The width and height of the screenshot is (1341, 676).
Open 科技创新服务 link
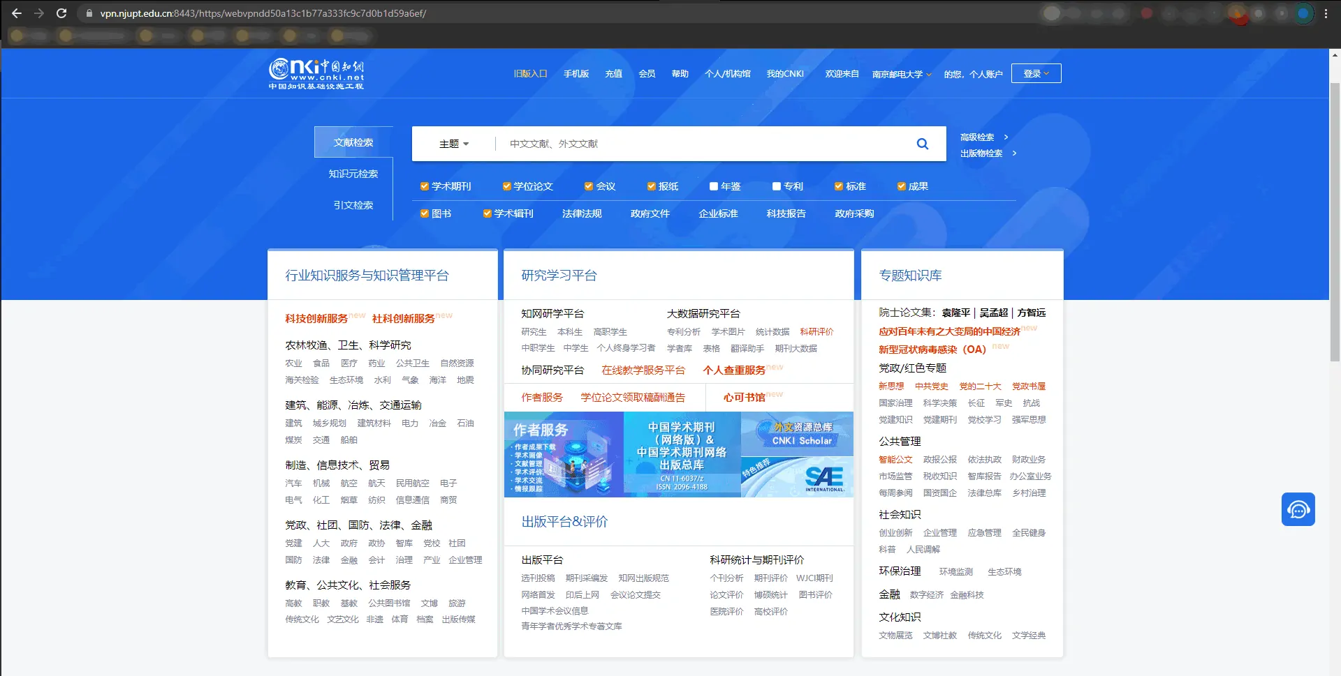(316, 318)
